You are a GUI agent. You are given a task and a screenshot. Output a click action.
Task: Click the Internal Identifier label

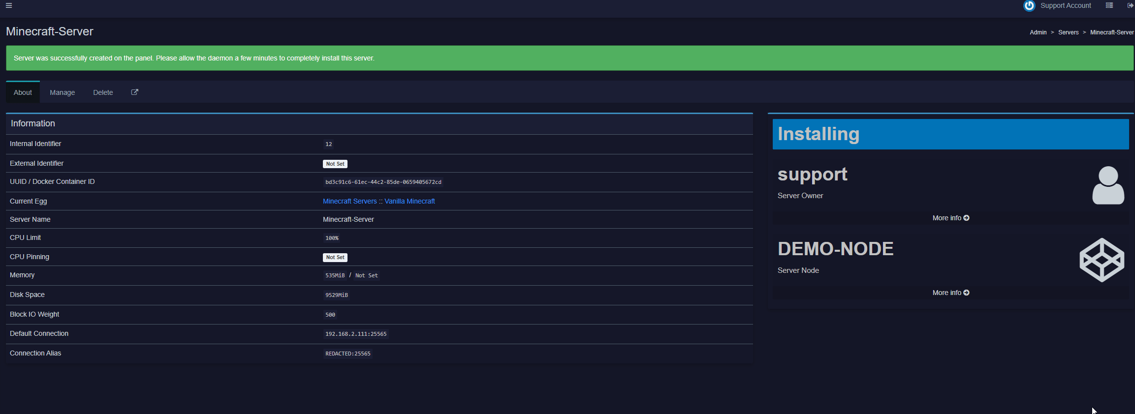[35, 144]
